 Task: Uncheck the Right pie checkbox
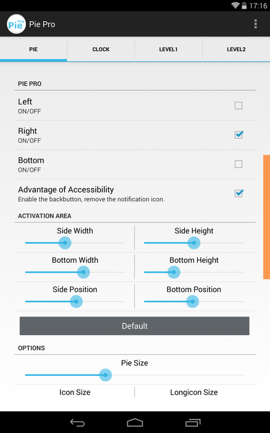(x=238, y=135)
